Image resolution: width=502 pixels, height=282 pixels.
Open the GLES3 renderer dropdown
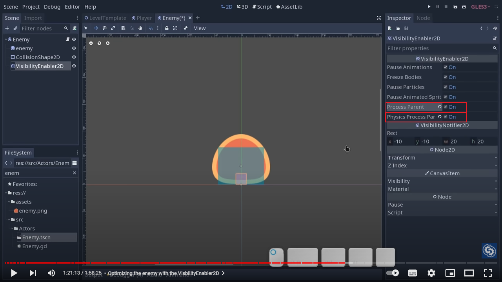[x=481, y=7]
